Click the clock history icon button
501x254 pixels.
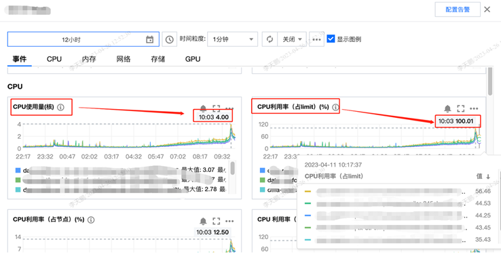(x=169, y=39)
